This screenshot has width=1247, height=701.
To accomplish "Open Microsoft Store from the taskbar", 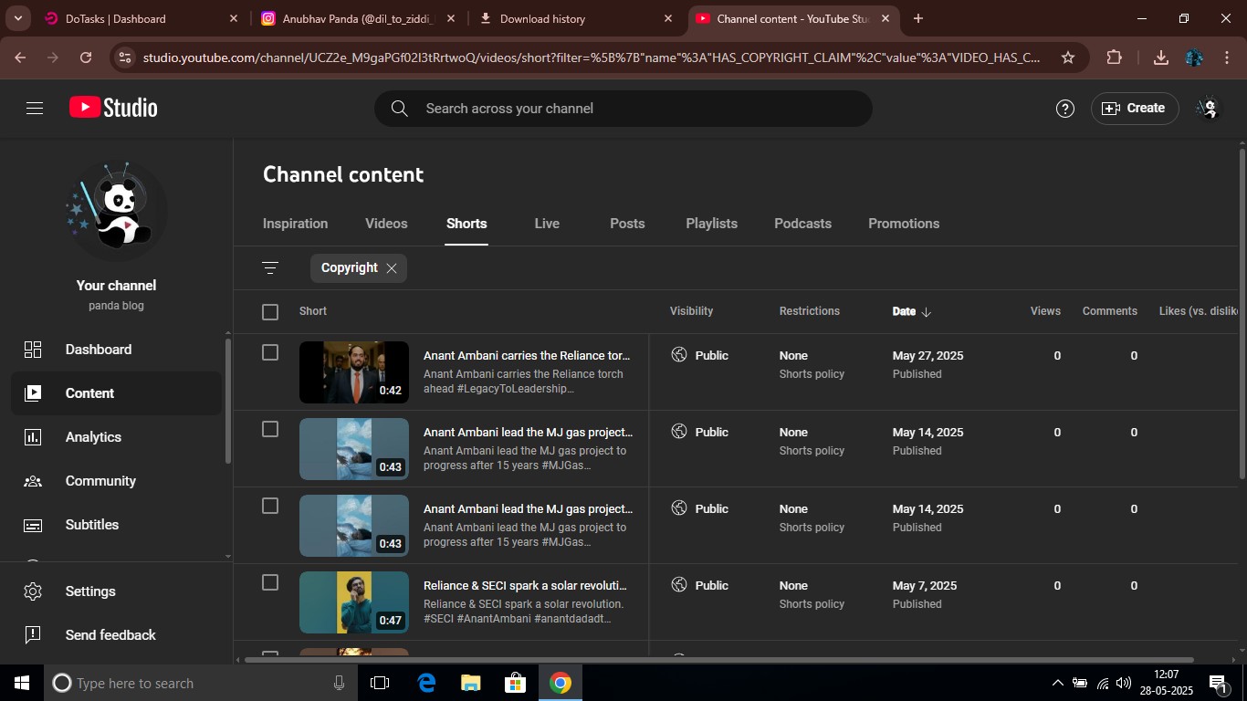I will [x=516, y=683].
